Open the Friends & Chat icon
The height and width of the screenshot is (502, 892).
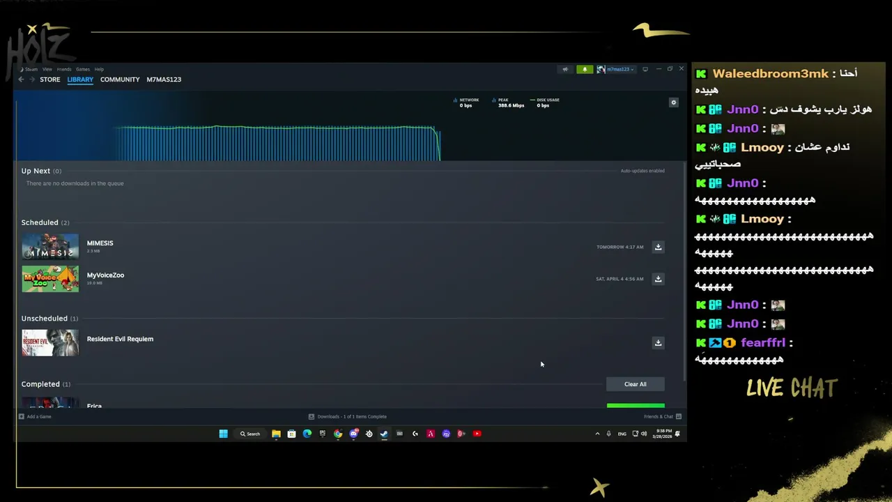(x=678, y=416)
